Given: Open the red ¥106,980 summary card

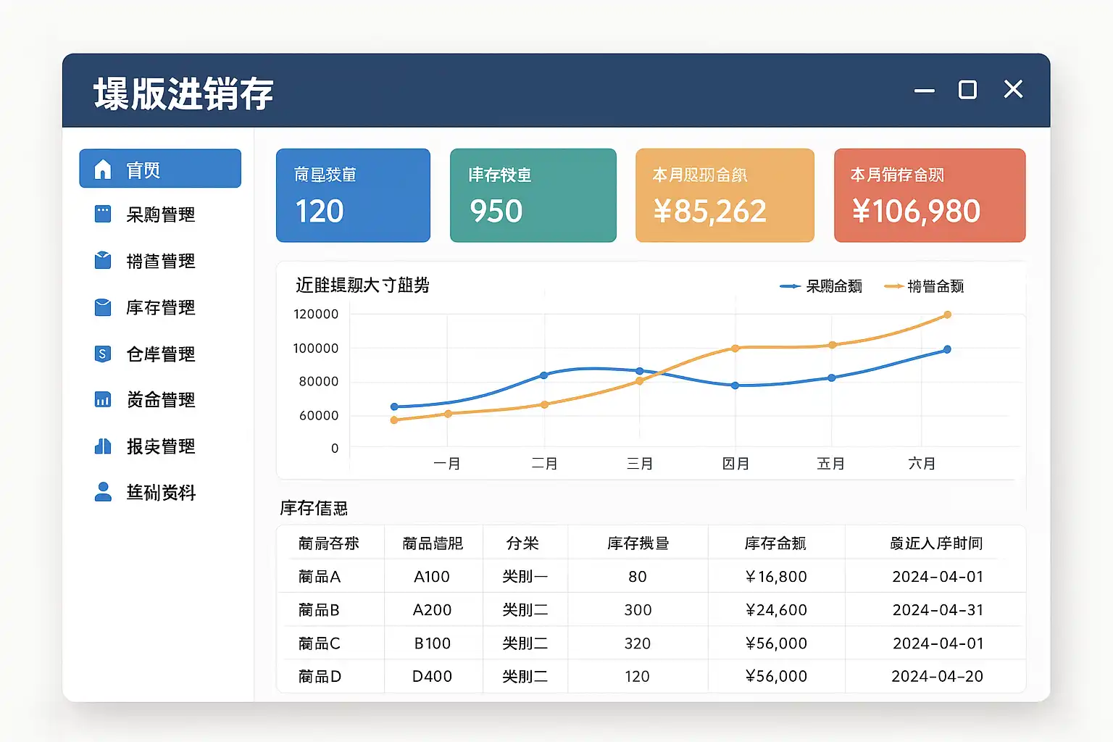Looking at the screenshot, I should [x=930, y=196].
